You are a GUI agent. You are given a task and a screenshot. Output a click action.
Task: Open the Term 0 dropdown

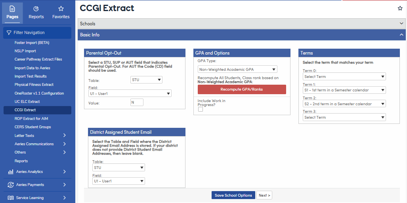[344, 76]
